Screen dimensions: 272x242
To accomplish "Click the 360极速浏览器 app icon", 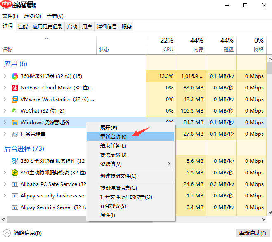I will 15,76.
